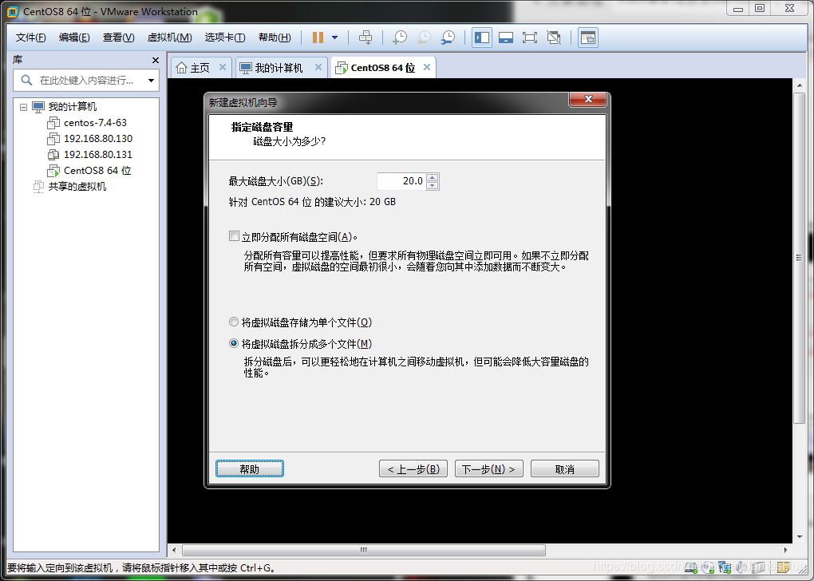
Task: Select 将虚拟磁盘存储为单个文件 option
Action: tap(234, 322)
